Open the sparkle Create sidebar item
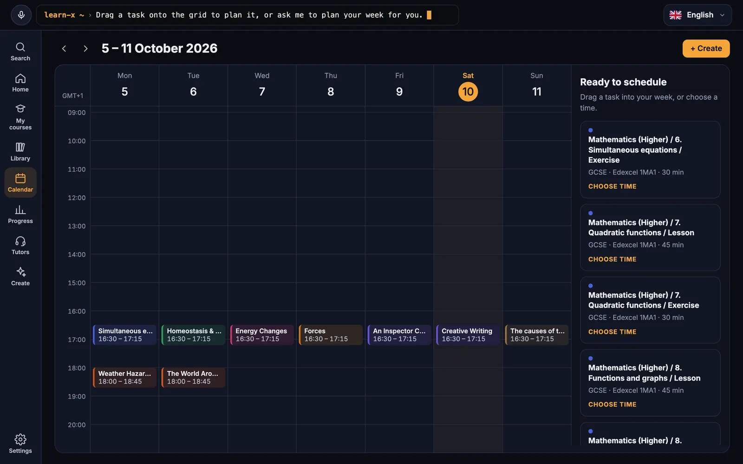The height and width of the screenshot is (464, 743). (x=20, y=277)
